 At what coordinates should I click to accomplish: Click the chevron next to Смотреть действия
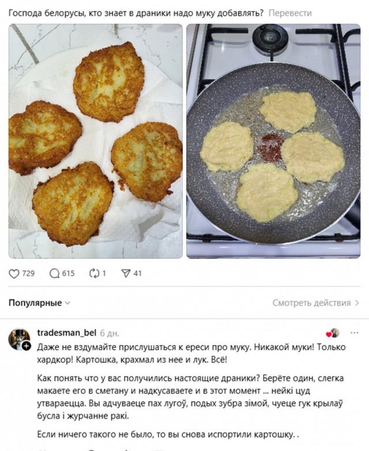coord(357,303)
